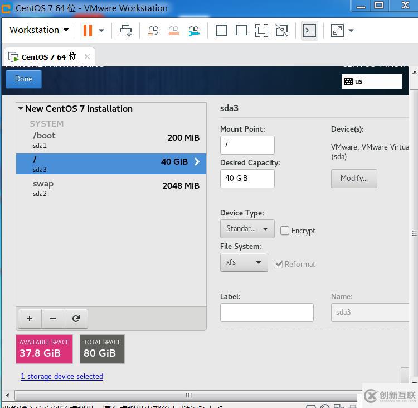Screen dimensions: 418x408
Task: Switch to Unity mode
Action: [282, 31]
